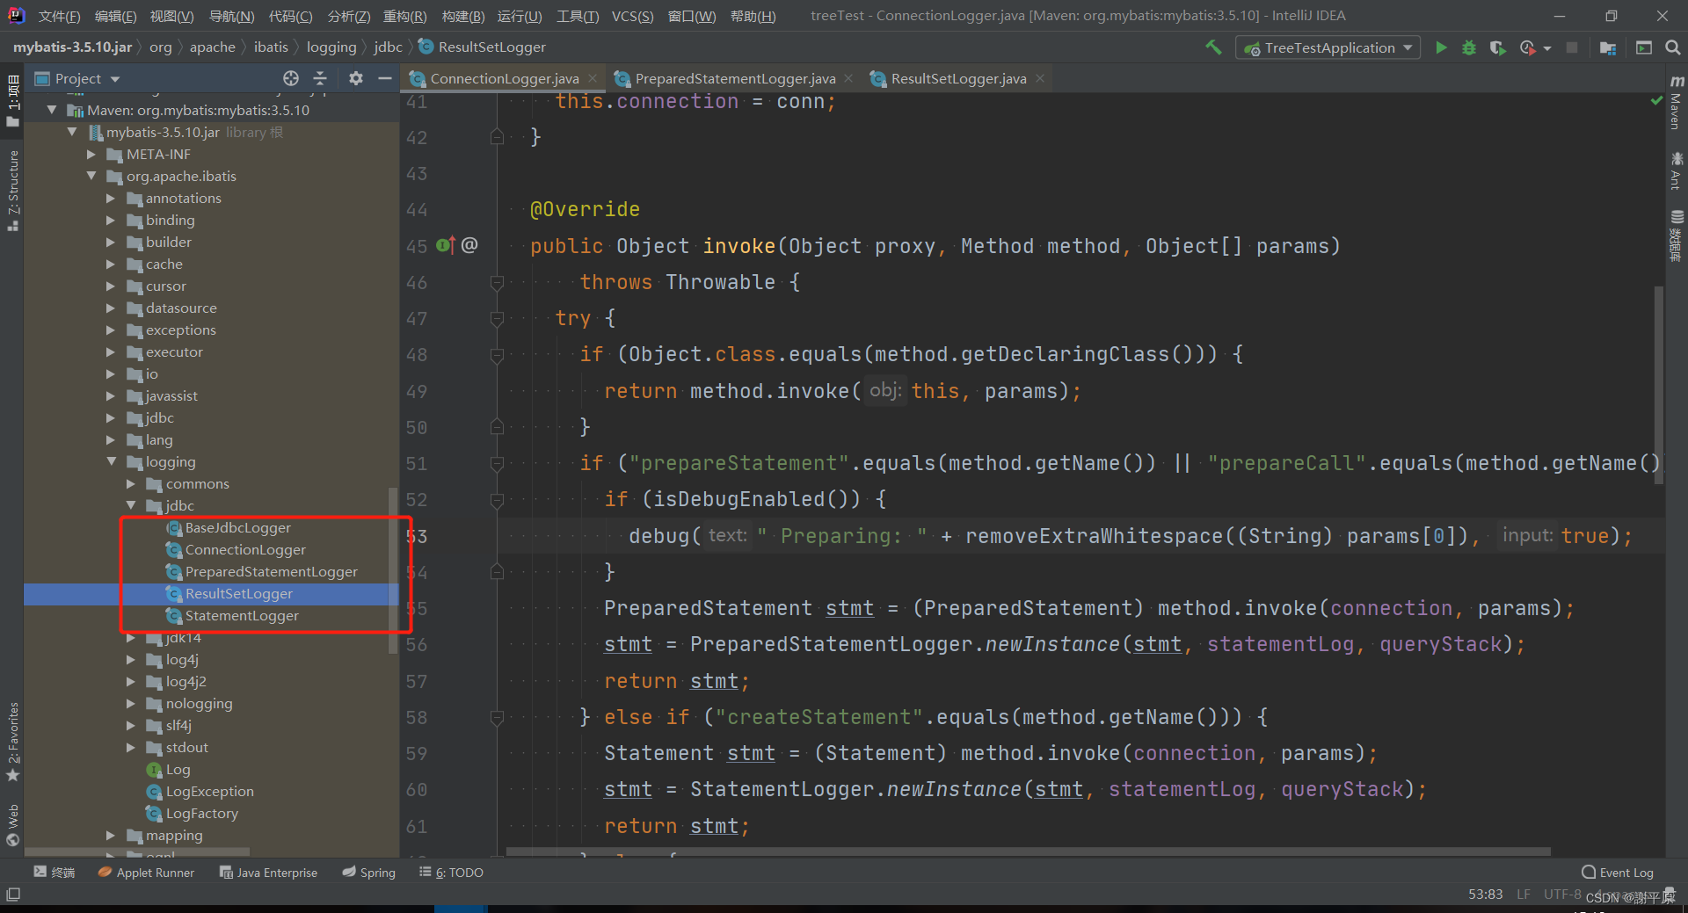Run TreeTestApplication with the green play icon
The height and width of the screenshot is (913, 1688).
click(x=1441, y=47)
